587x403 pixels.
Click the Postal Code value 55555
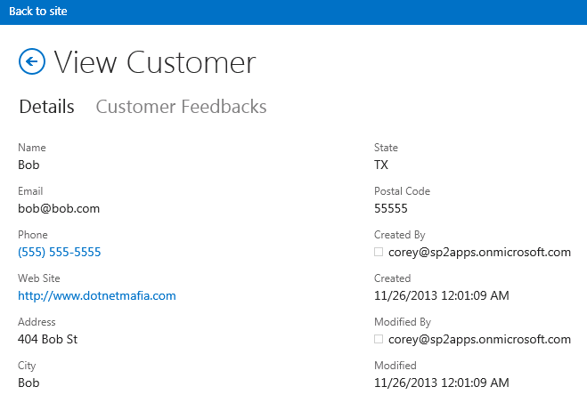point(391,208)
